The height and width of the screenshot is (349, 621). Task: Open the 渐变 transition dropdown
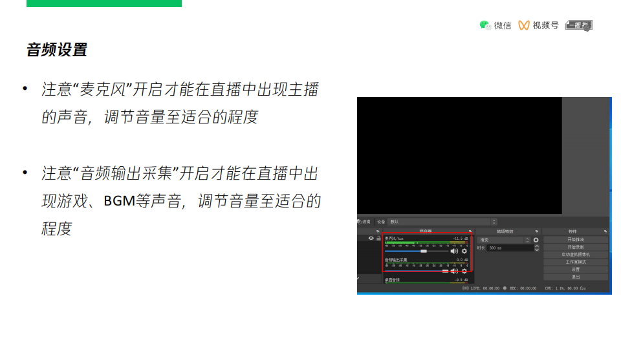click(503, 240)
